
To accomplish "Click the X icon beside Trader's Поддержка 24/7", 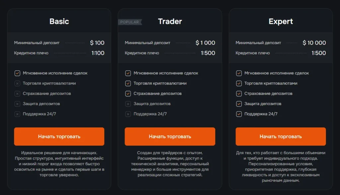I will click(128, 114).
